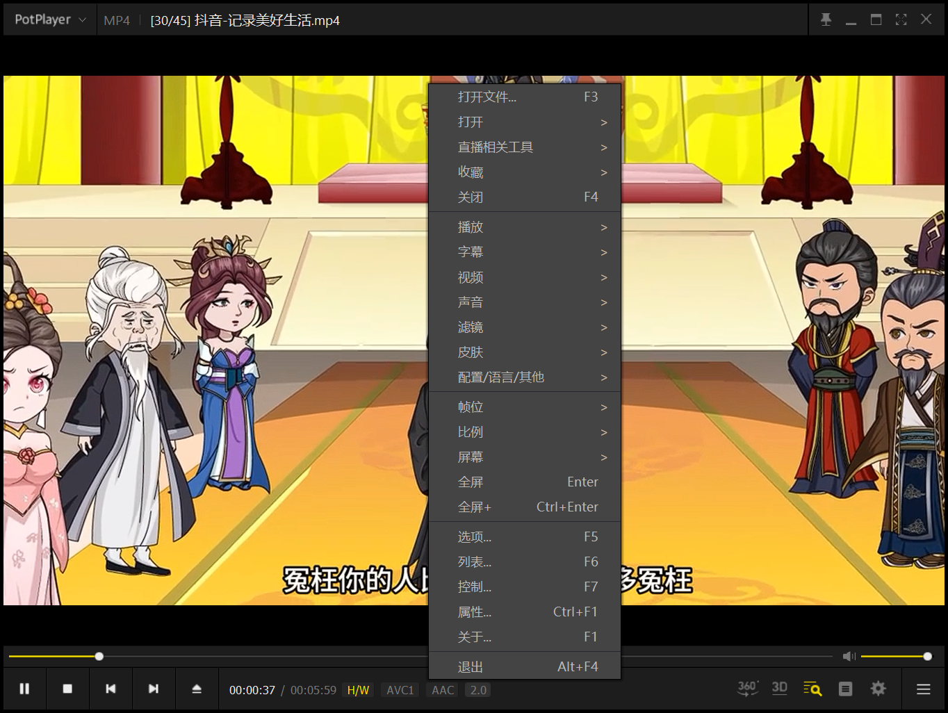Open the PotPlayer main menu dropdown
Viewport: 948px width, 713px height.
click(x=50, y=19)
